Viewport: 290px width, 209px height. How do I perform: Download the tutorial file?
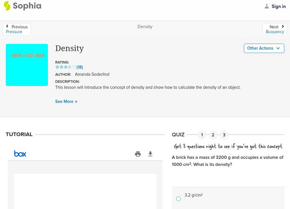[x=150, y=154]
